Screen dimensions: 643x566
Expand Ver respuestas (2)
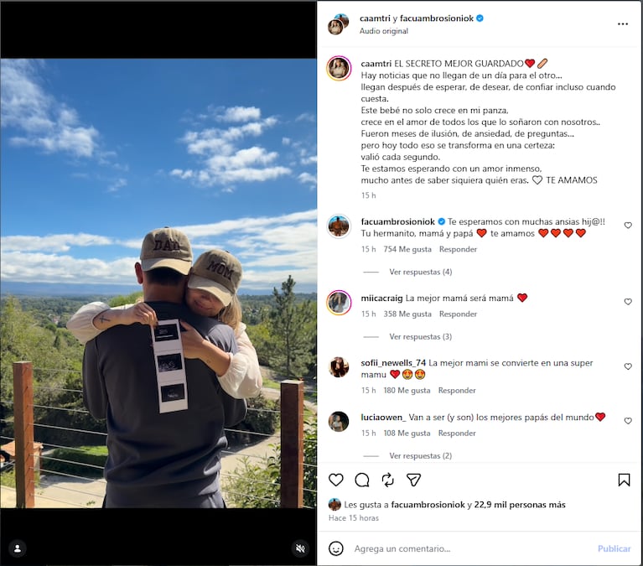click(420, 455)
